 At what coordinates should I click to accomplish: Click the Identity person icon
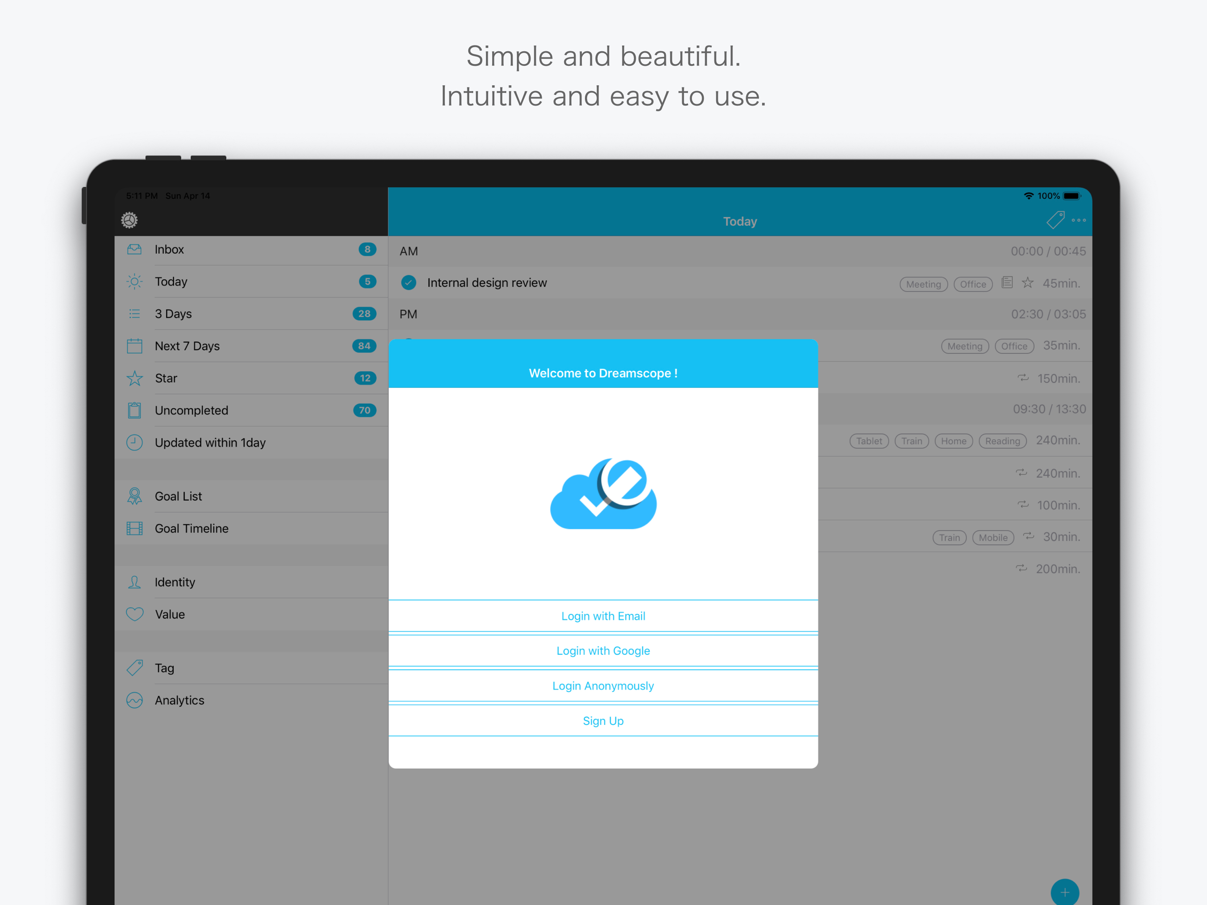134,582
